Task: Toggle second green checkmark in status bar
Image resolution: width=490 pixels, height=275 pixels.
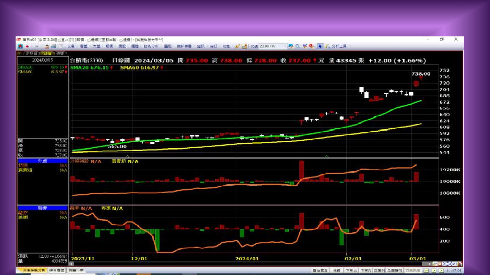Action: pos(434,270)
